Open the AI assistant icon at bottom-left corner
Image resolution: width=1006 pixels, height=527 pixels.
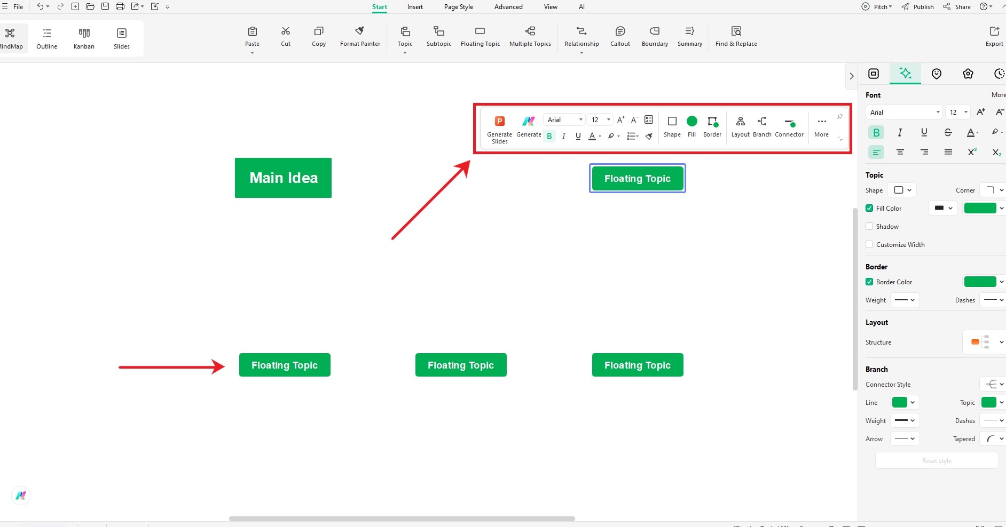coord(21,496)
